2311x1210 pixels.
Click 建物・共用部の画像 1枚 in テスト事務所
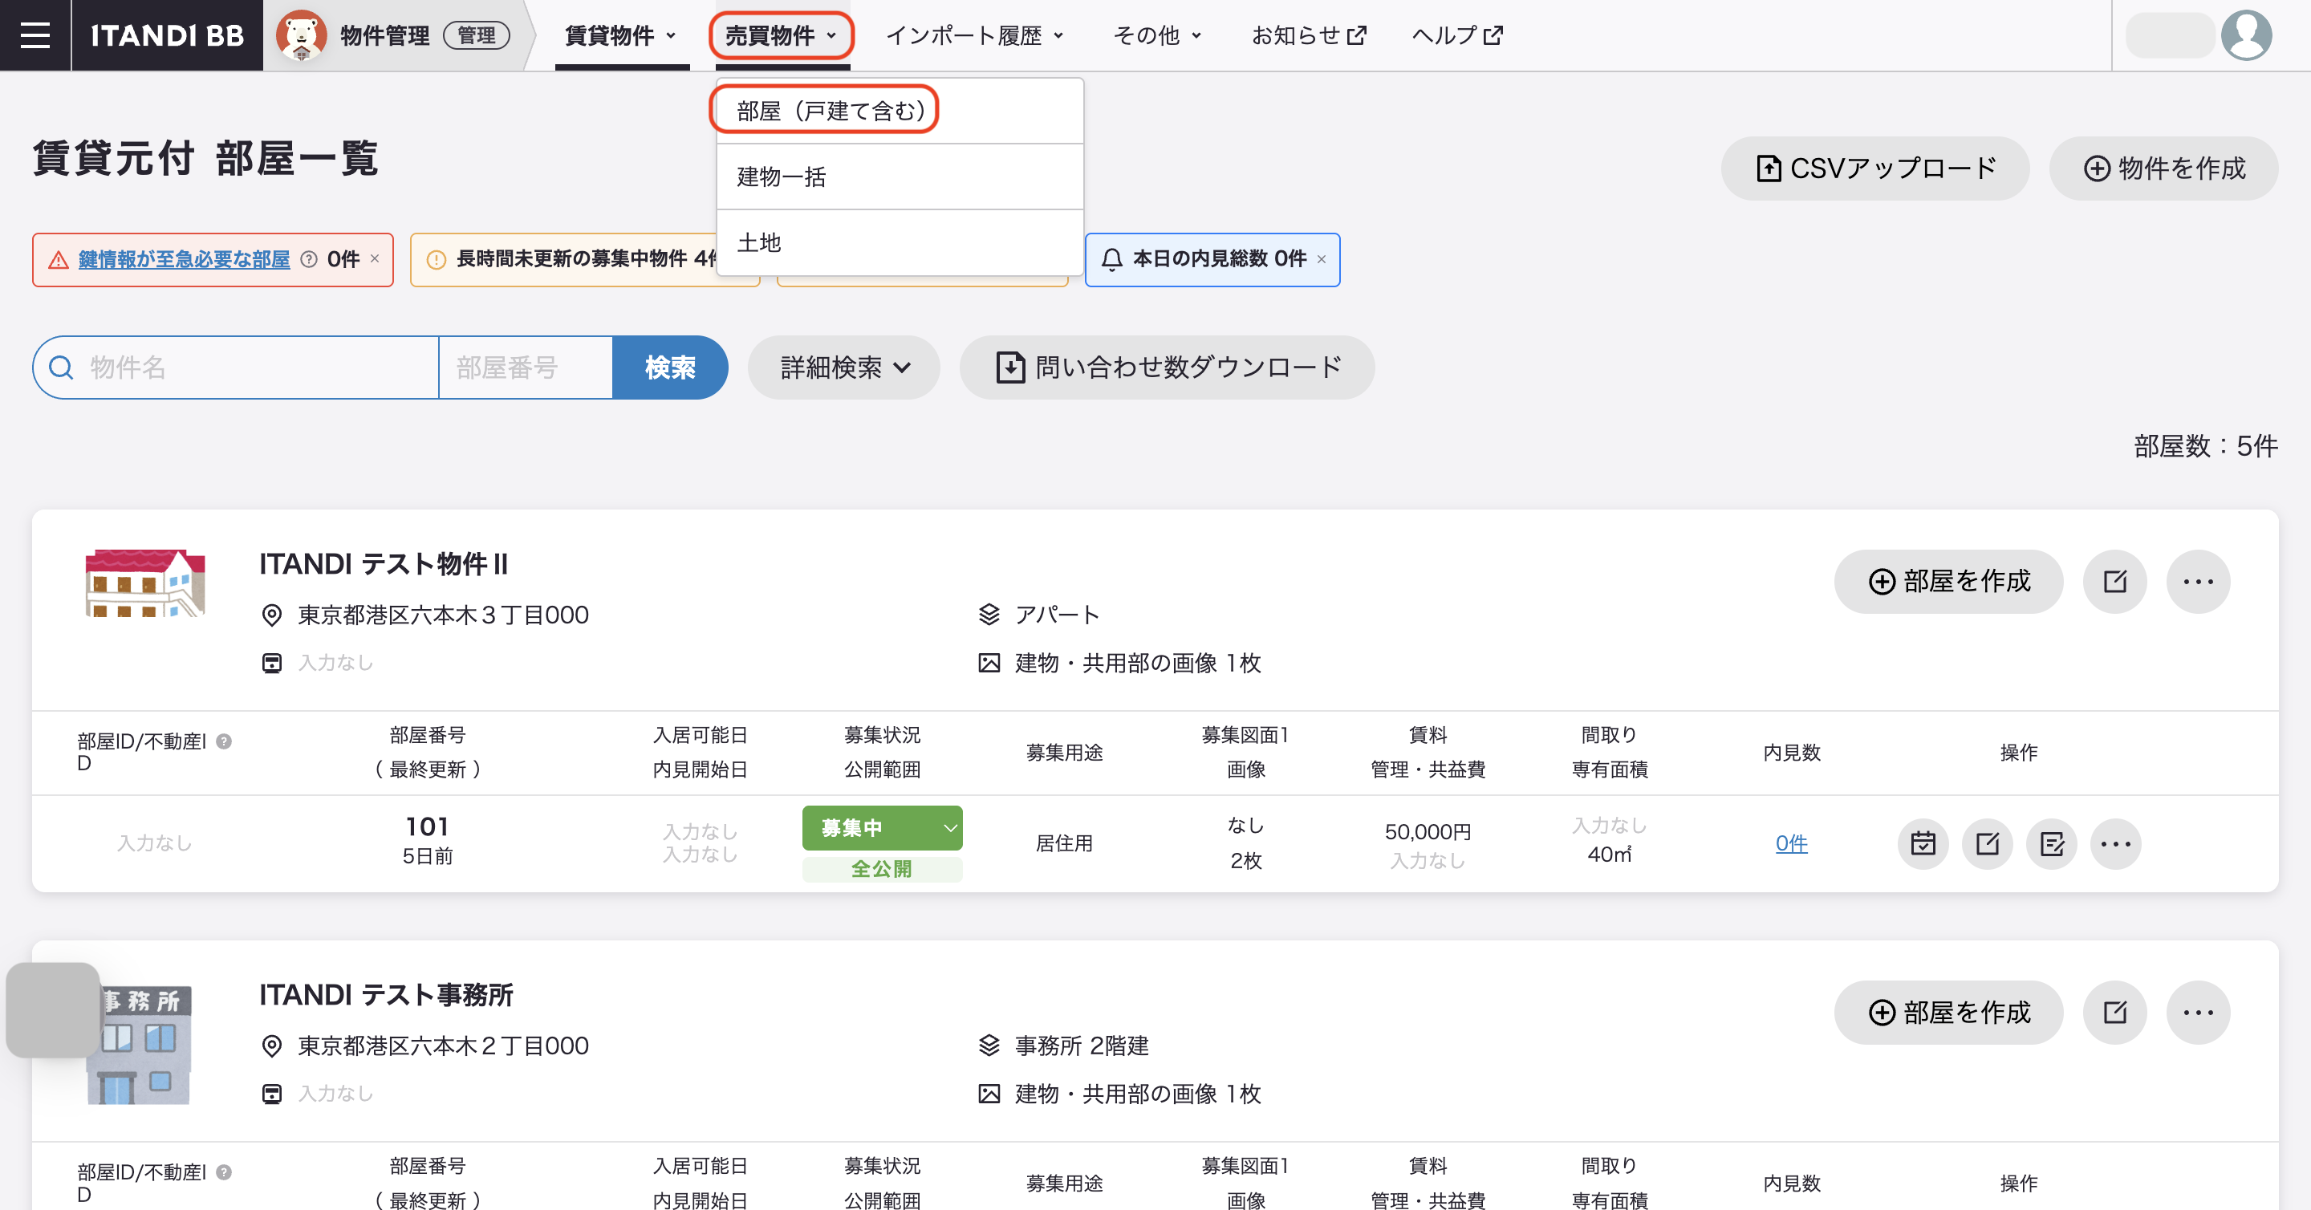(x=1138, y=1093)
